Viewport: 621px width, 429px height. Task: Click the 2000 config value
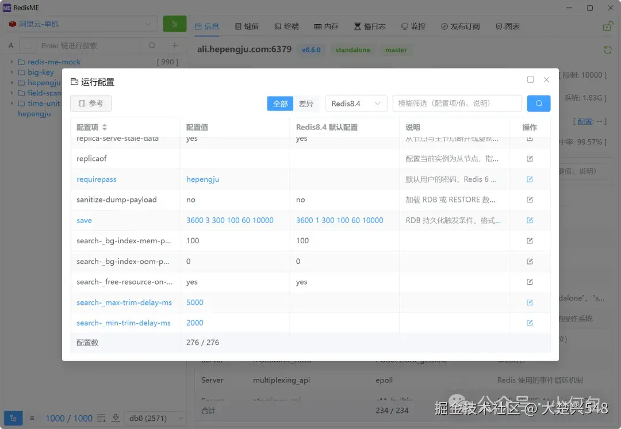(x=195, y=323)
